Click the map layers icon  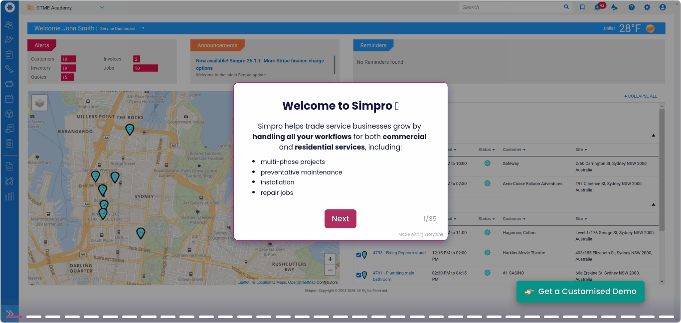click(x=40, y=103)
